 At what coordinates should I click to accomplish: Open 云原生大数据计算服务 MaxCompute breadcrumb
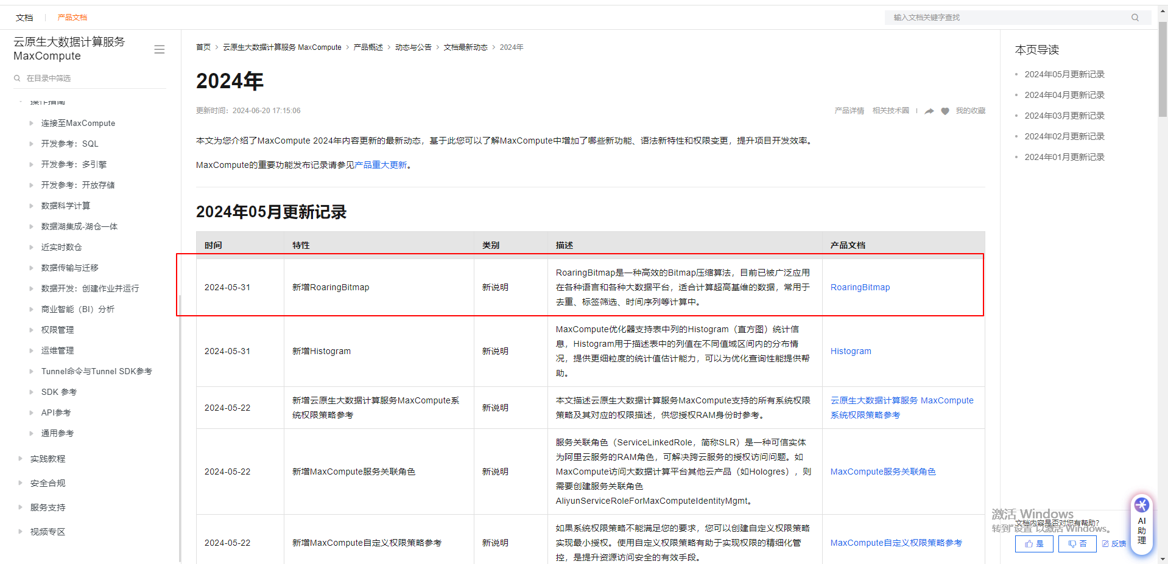coord(282,47)
